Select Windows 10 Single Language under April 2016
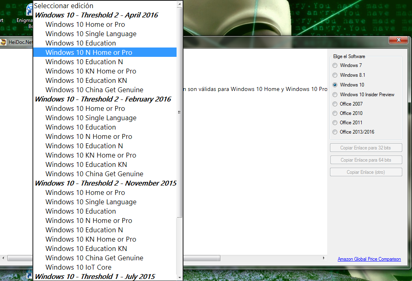 [x=91, y=34]
